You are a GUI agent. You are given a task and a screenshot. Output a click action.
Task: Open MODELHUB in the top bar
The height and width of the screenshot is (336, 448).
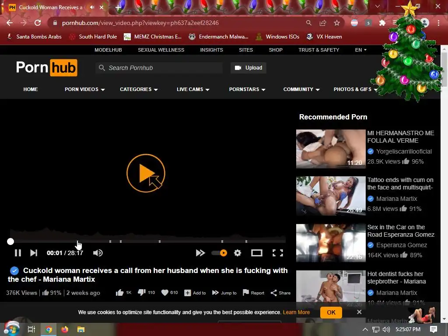108,50
